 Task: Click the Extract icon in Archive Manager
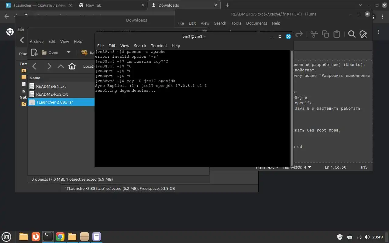point(84,52)
